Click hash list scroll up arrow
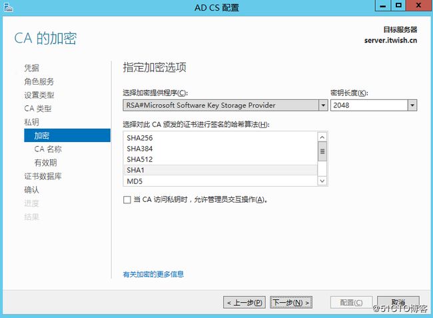This screenshot has width=433, height=318. click(322, 137)
